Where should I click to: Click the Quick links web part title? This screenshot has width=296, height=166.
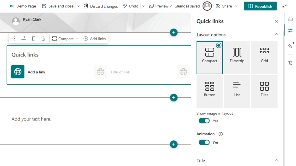click(x=25, y=55)
